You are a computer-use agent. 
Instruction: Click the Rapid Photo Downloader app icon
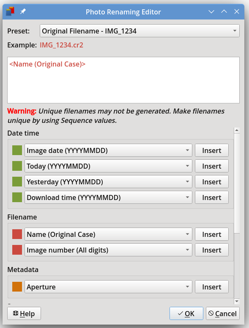point(10,11)
